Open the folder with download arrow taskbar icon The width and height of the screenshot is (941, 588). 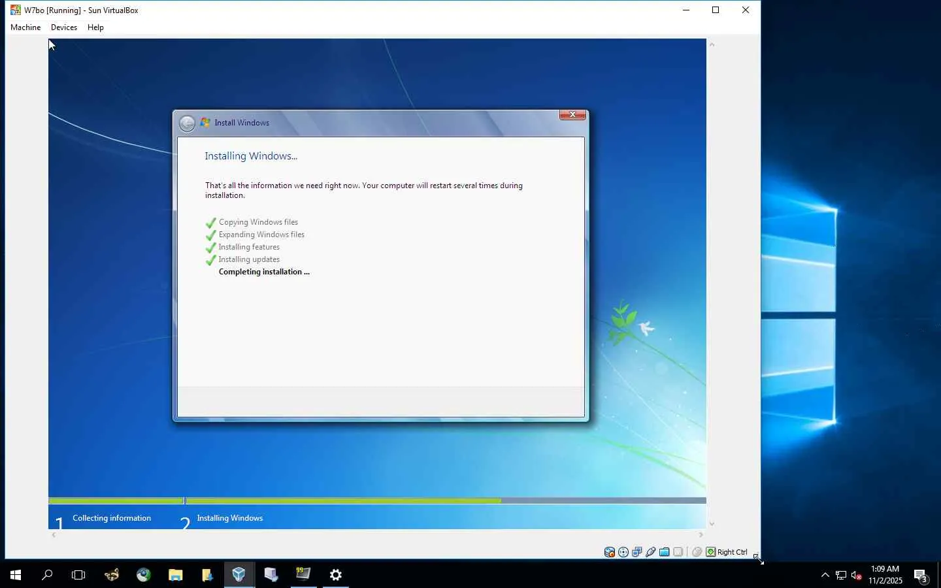coord(207,575)
